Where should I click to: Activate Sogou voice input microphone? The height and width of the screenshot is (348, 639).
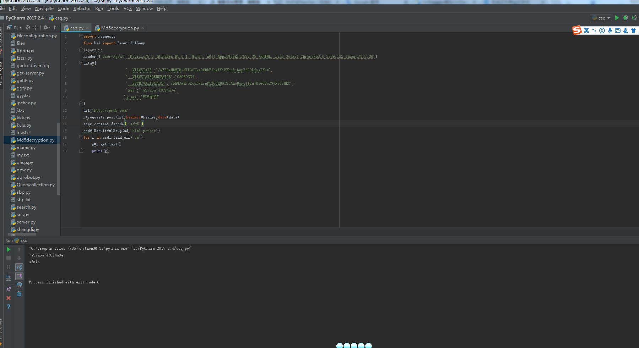[x=610, y=31]
